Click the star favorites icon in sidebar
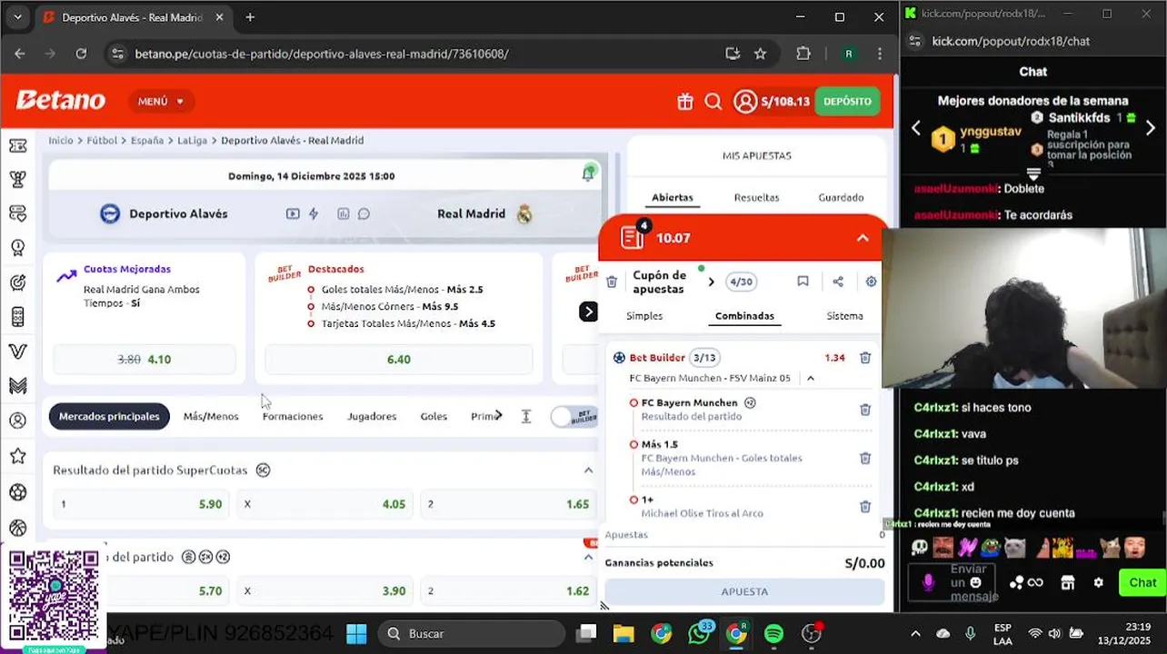 [17, 456]
